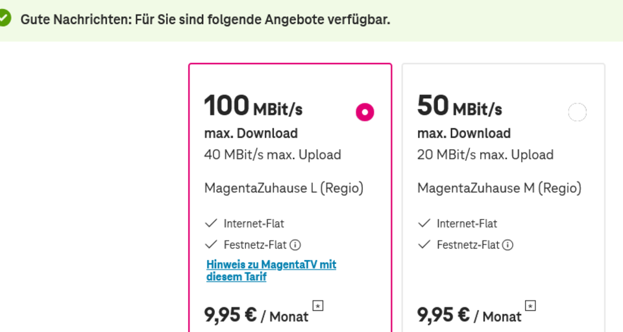Viewport: 623px width, 332px height.
Task: Click Festnetz-Flat checkmark icon in the L tariff
Action: pos(211,244)
